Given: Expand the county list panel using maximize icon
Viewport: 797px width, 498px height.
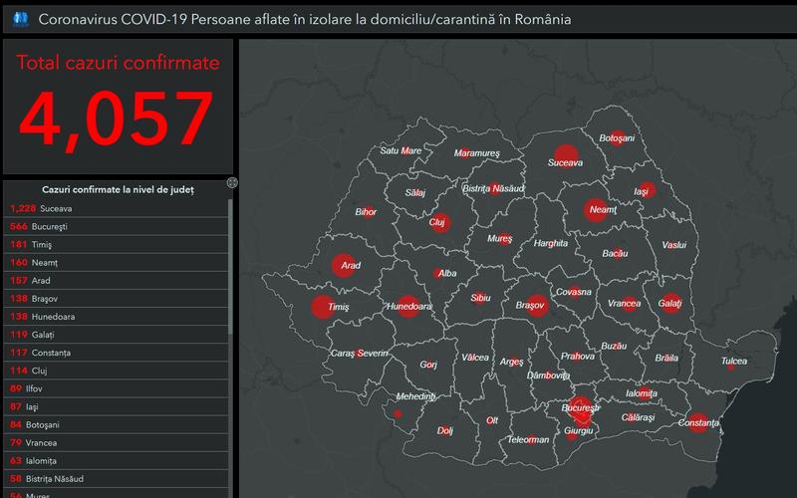Looking at the screenshot, I should click(x=232, y=182).
